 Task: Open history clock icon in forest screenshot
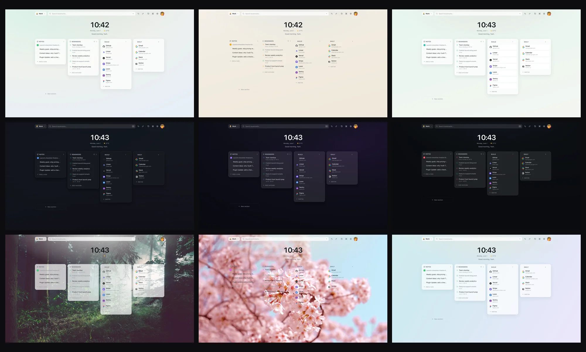tap(148, 239)
